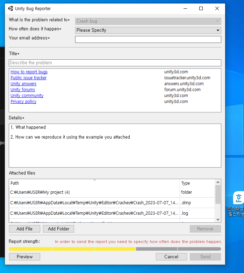Image resolution: width=244 pixels, height=273 pixels.
Task: Click the Type column header
Action: coord(197,183)
